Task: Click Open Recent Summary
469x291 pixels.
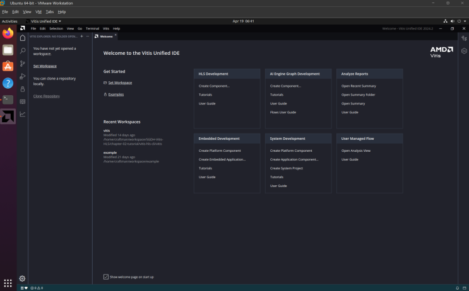Action: 359,86
